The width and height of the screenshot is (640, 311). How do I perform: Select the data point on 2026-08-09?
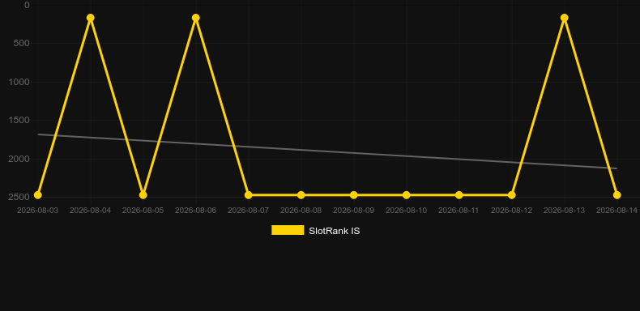tap(353, 195)
